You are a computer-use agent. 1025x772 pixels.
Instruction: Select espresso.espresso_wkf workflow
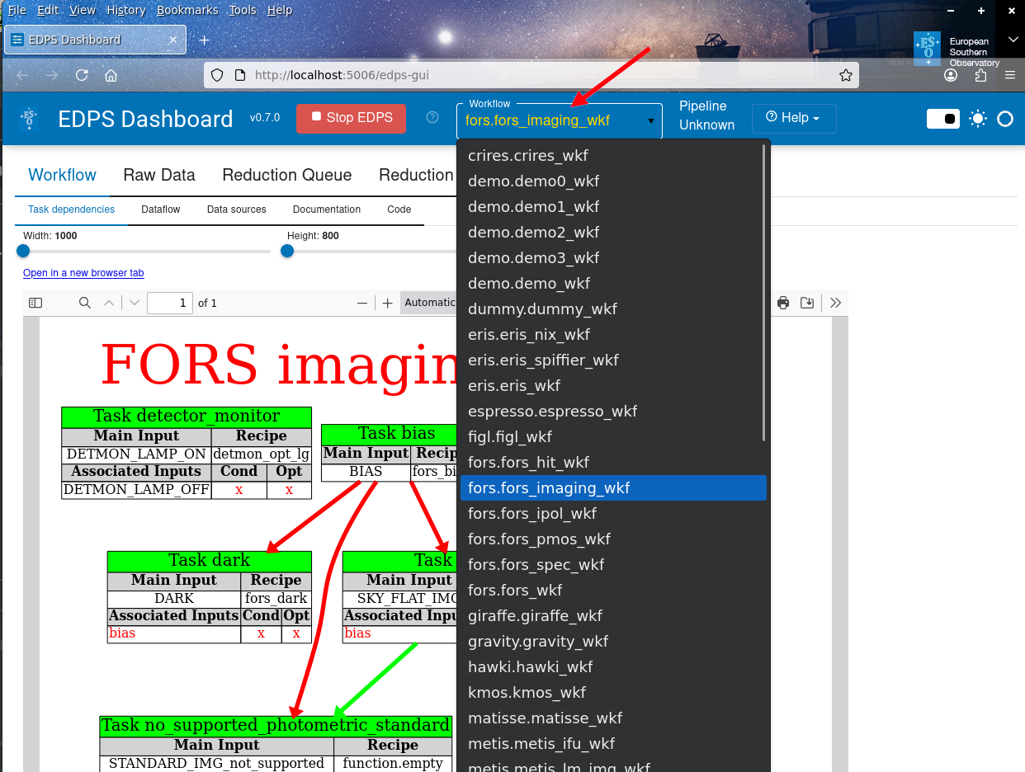613,411
